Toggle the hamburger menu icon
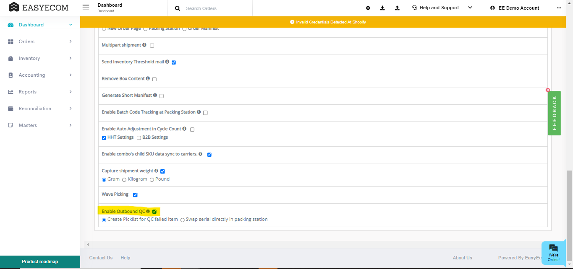 pos(86,7)
